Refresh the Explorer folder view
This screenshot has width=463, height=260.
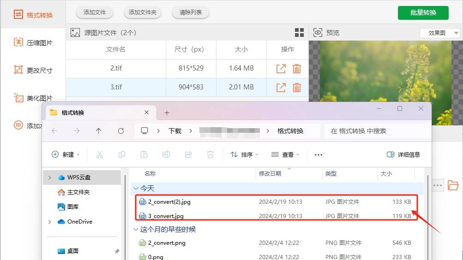pos(121,130)
